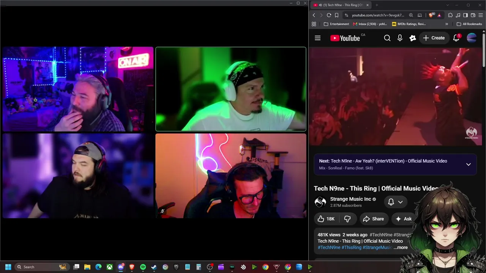Open Steam from the taskbar
This screenshot has height=273, width=486.
point(154,267)
